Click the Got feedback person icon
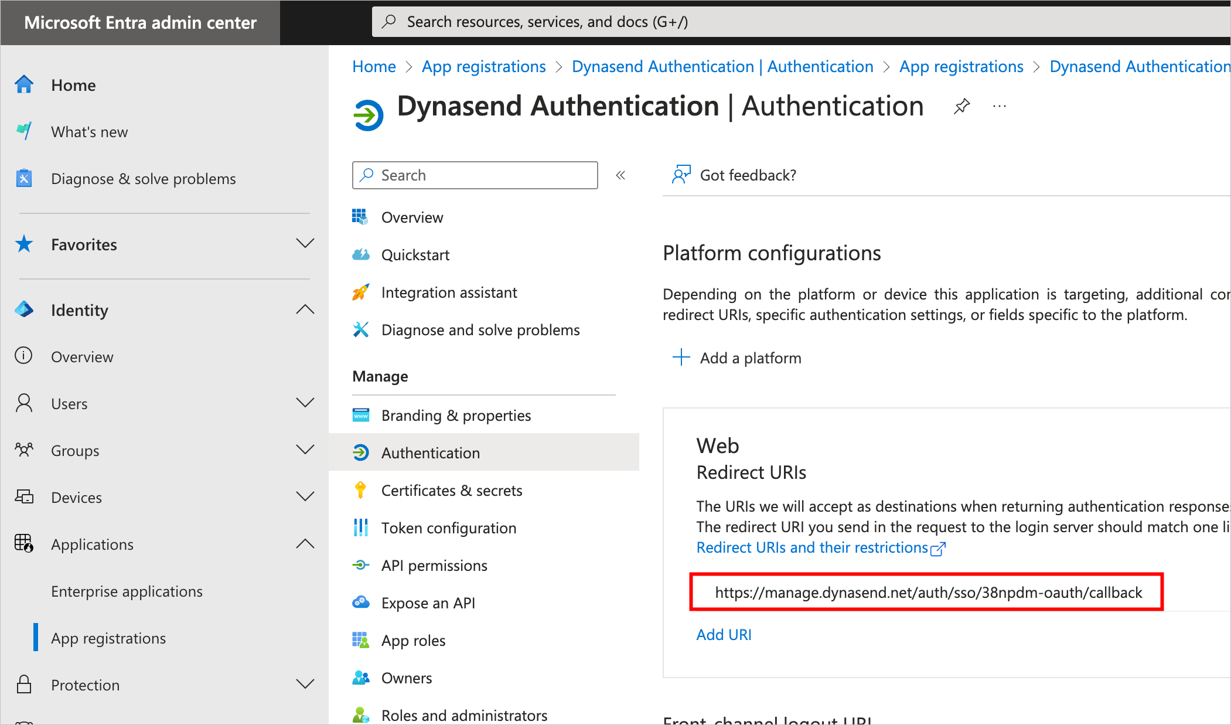 click(681, 175)
